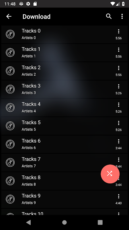
Task: Tap the Android home navigation button
Action: coord(64,222)
